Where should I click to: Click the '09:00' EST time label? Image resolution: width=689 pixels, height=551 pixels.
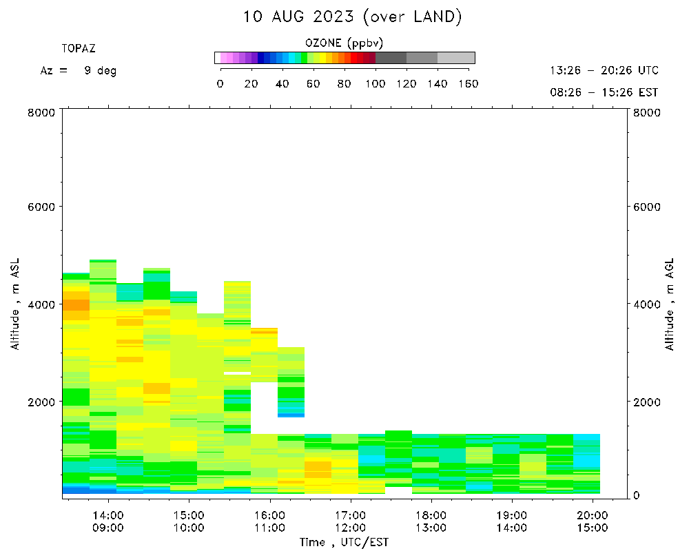108,528
